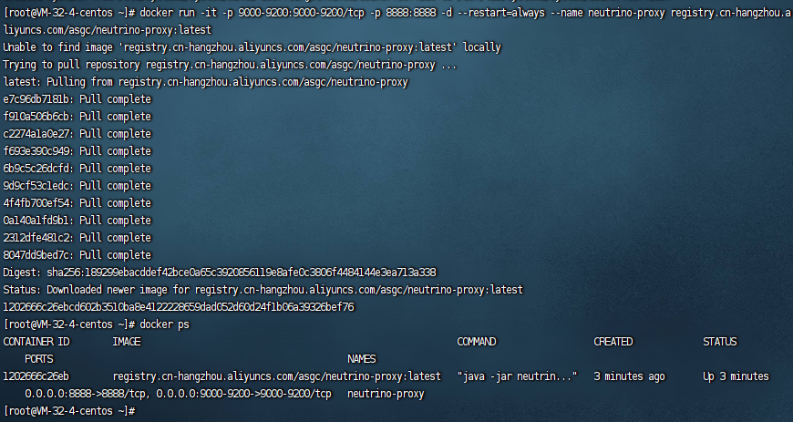This screenshot has width=793, height=422.
Task: Click the 'Status: Downloaded newer image' line
Action: click(263, 290)
